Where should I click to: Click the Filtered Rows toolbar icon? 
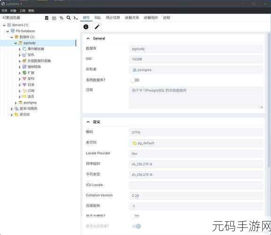[61, 18]
